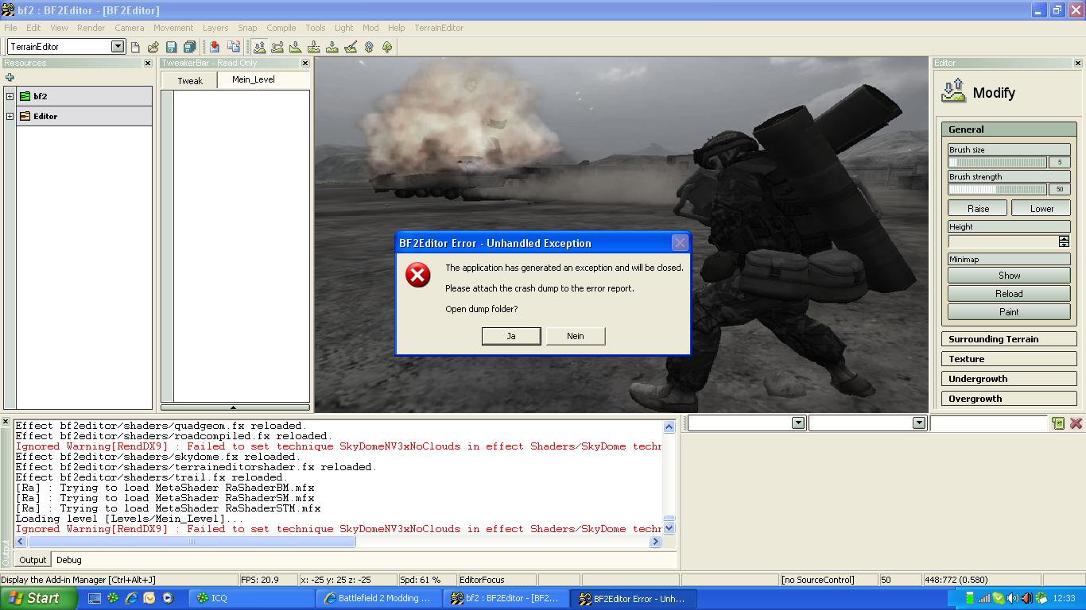
Task: Click the minimap Show button
Action: coord(1009,276)
